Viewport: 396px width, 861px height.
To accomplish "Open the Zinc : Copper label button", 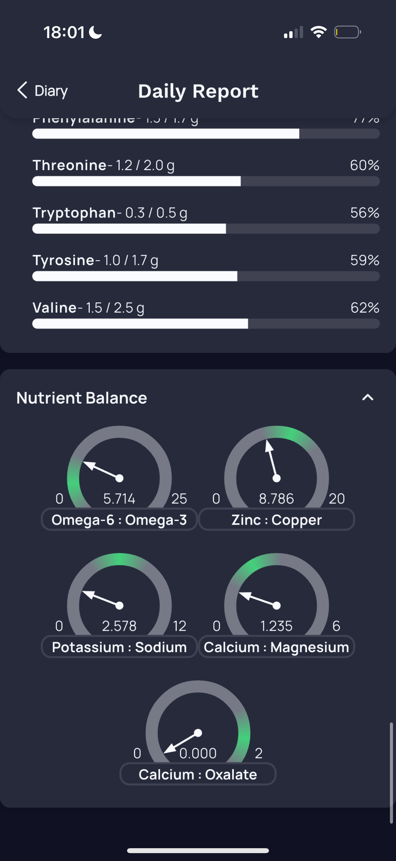I will [277, 519].
